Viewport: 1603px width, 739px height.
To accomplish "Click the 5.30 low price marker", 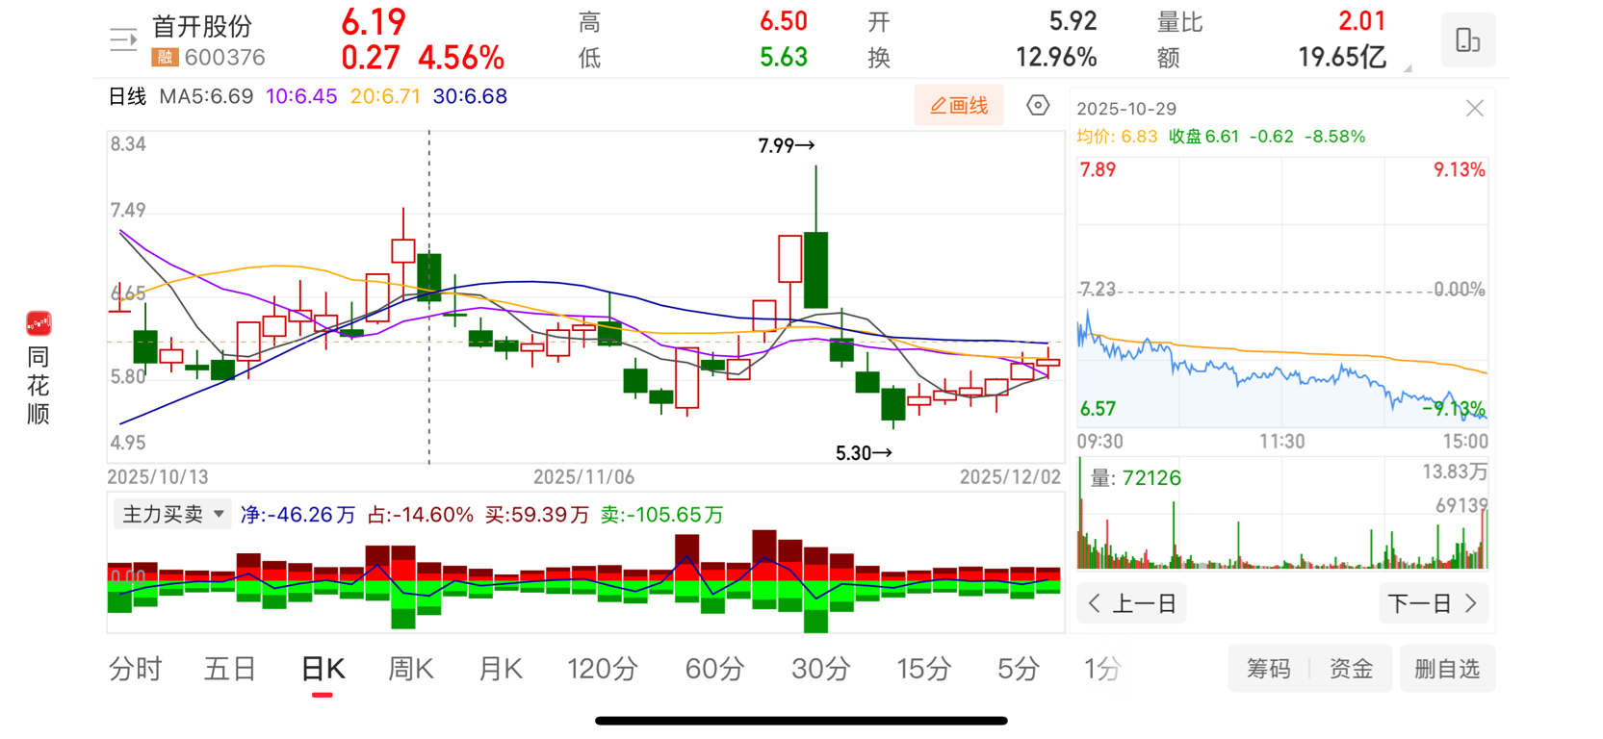I will (x=863, y=452).
